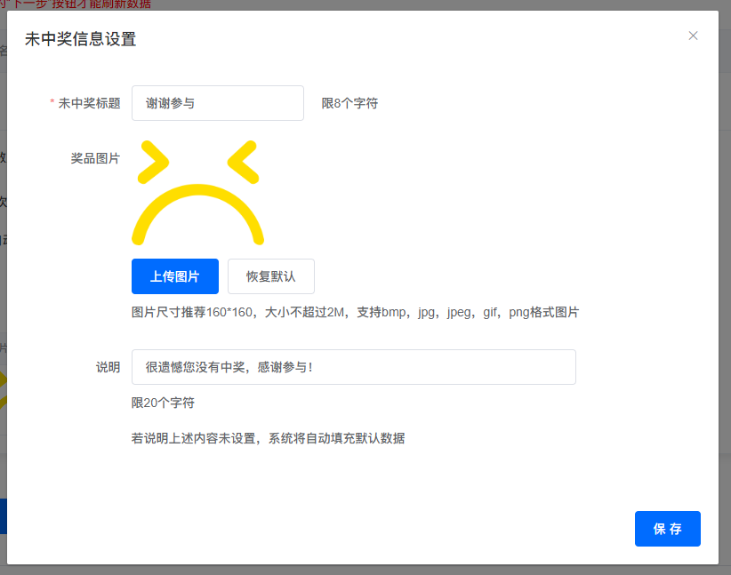The width and height of the screenshot is (731, 575).
Task: Save settings with the 保存 button
Action: 667,529
